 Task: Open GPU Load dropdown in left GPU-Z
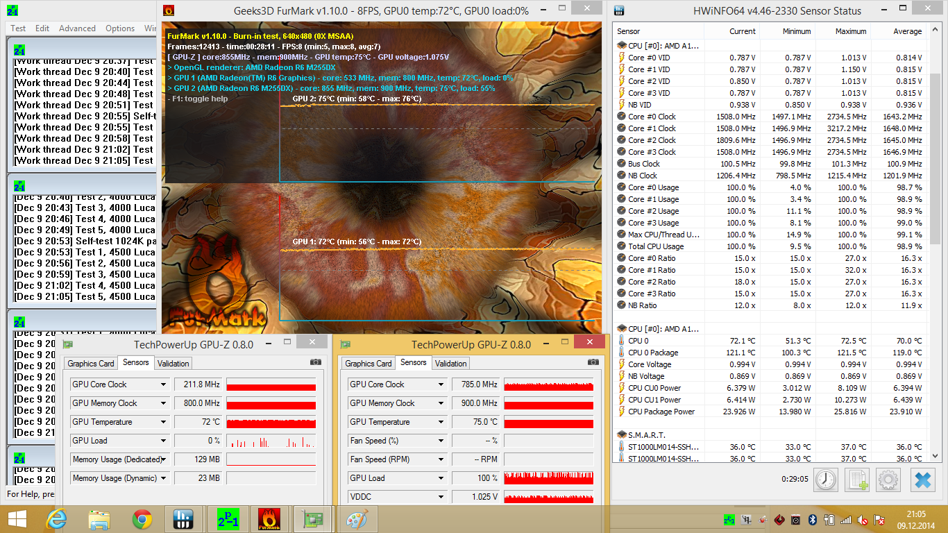[164, 441]
